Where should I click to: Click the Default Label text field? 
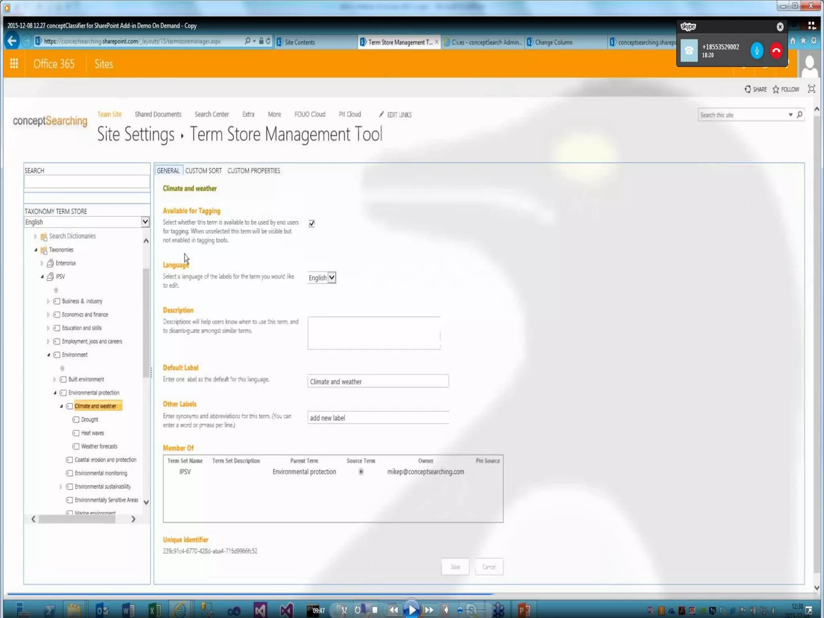click(x=377, y=381)
